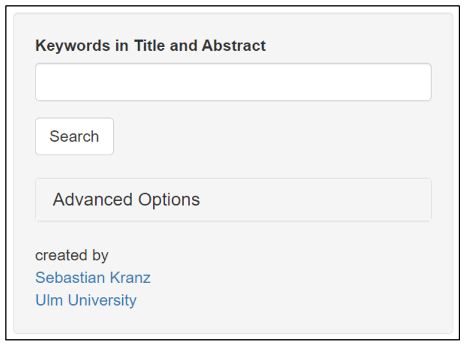464x344 pixels.
Task: Click the keywords text input field
Action: pos(233,82)
